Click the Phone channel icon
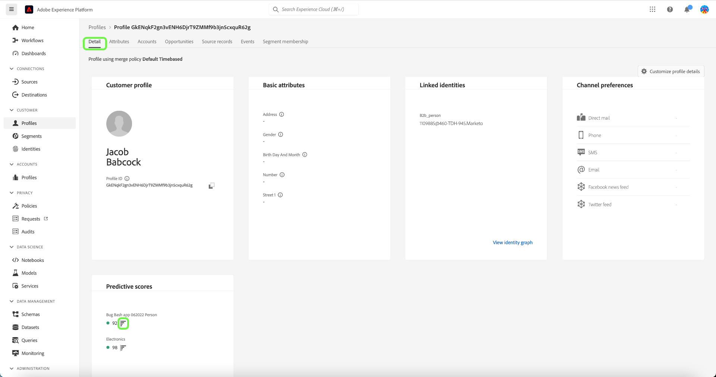Viewport: 716px width, 377px height. coord(581,135)
